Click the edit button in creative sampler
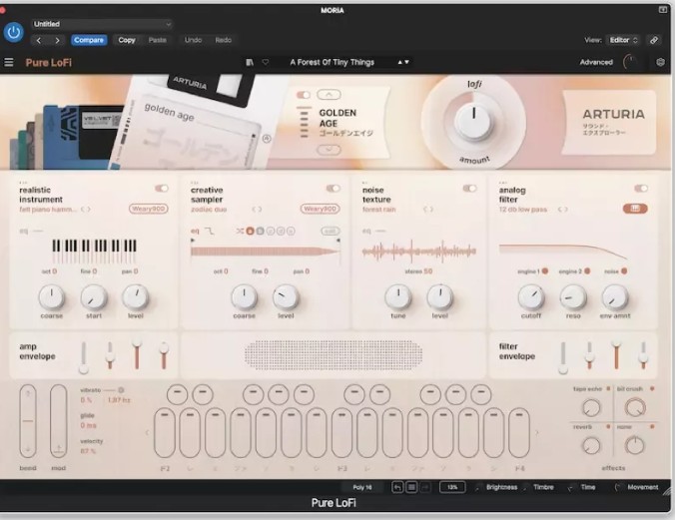The height and width of the screenshot is (520, 675). (x=331, y=232)
